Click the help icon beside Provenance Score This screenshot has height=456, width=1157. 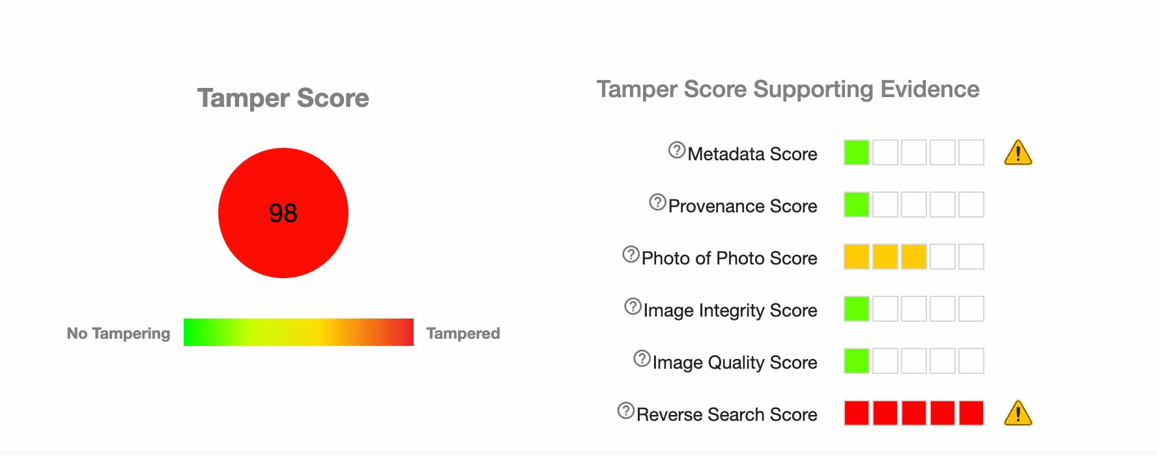[x=657, y=203]
